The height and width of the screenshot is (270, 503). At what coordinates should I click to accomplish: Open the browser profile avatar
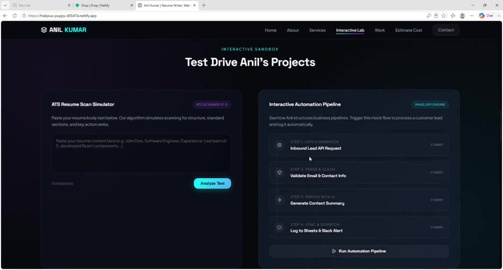click(462, 16)
